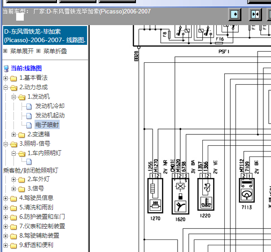Expand the 4.驾驶员信息 tree node

click(5, 199)
